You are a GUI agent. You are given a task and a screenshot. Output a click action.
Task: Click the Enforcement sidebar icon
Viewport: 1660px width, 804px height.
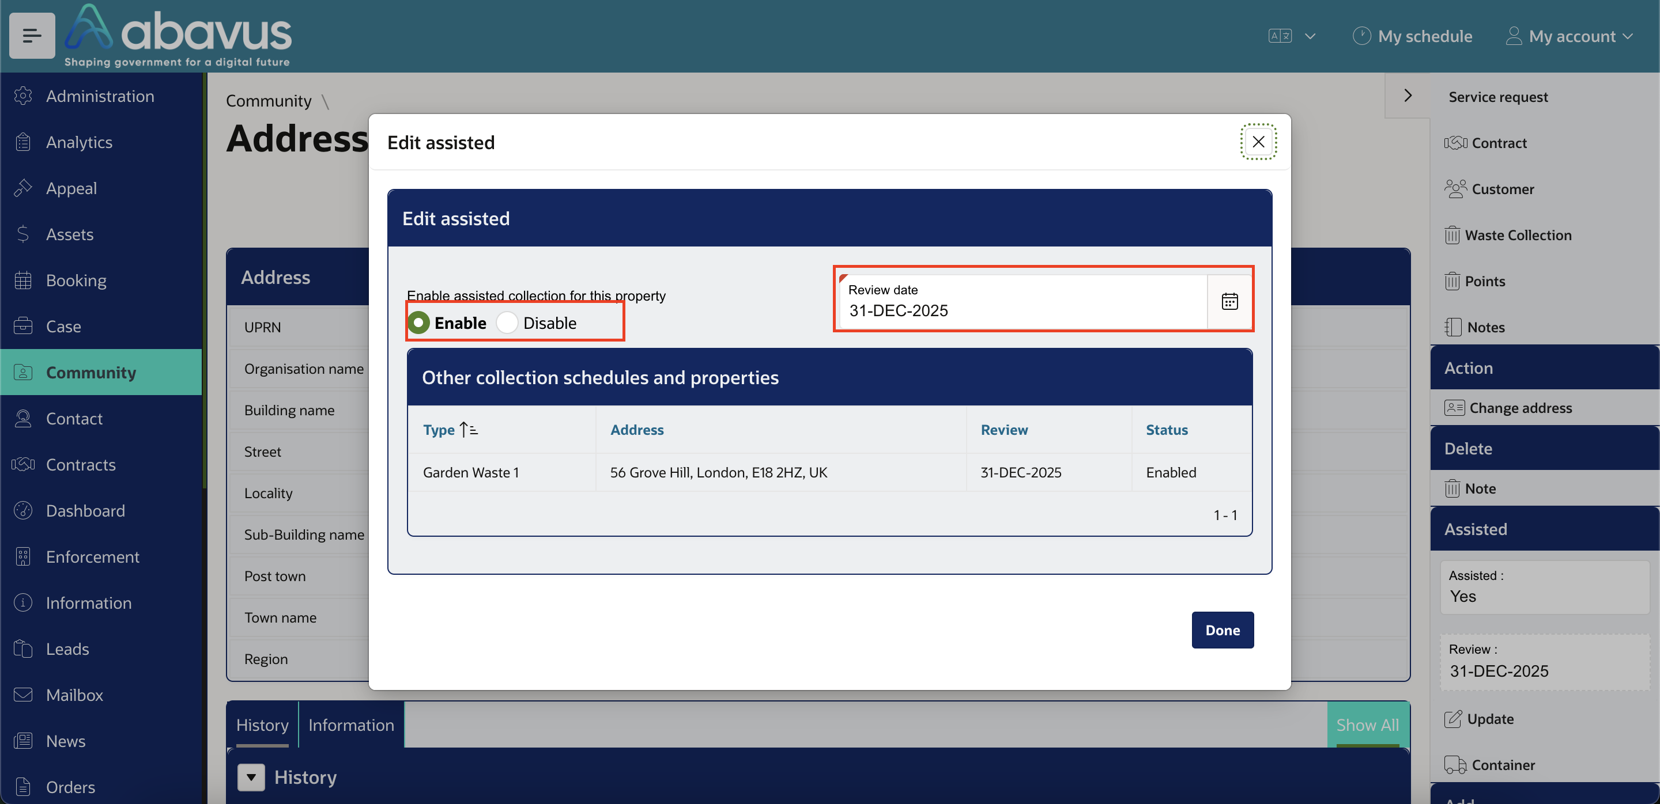[23, 557]
